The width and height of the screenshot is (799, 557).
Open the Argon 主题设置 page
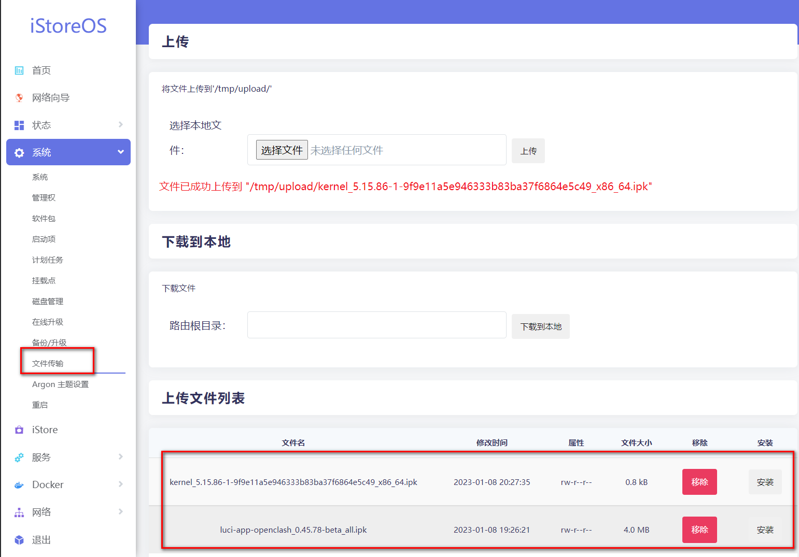pyautogui.click(x=60, y=384)
